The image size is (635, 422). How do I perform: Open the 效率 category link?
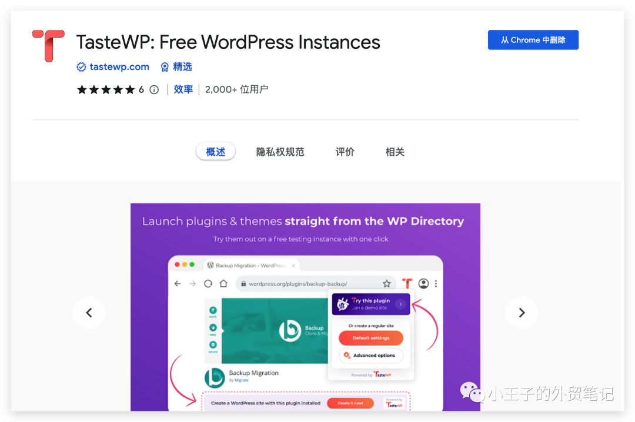click(x=183, y=89)
